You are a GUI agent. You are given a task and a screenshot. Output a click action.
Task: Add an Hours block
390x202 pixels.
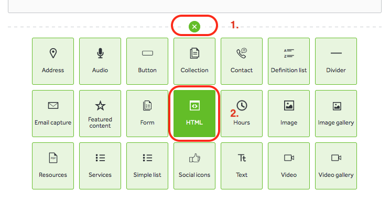242,114
